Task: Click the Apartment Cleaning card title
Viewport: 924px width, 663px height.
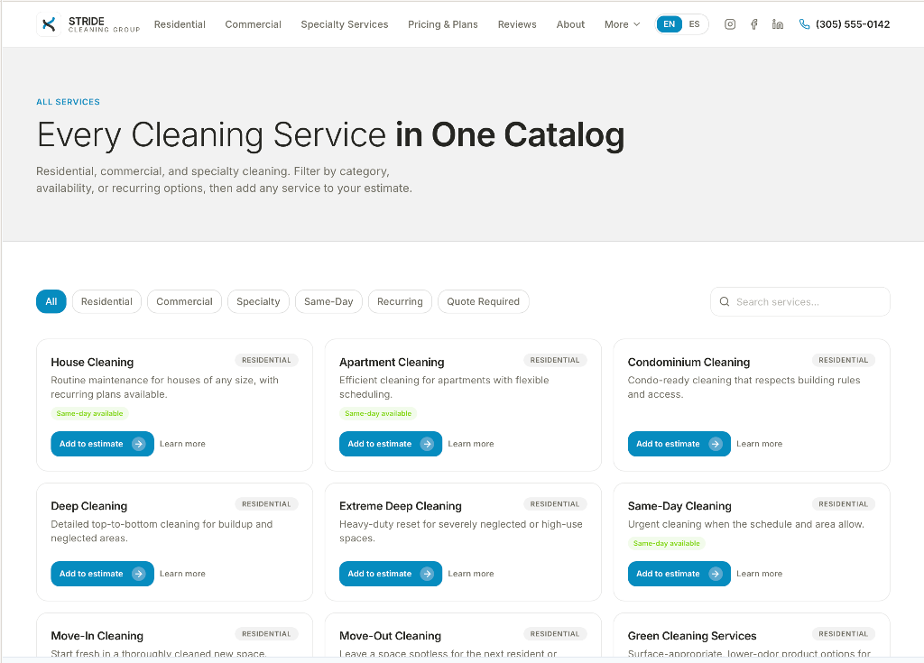Action: (x=392, y=362)
